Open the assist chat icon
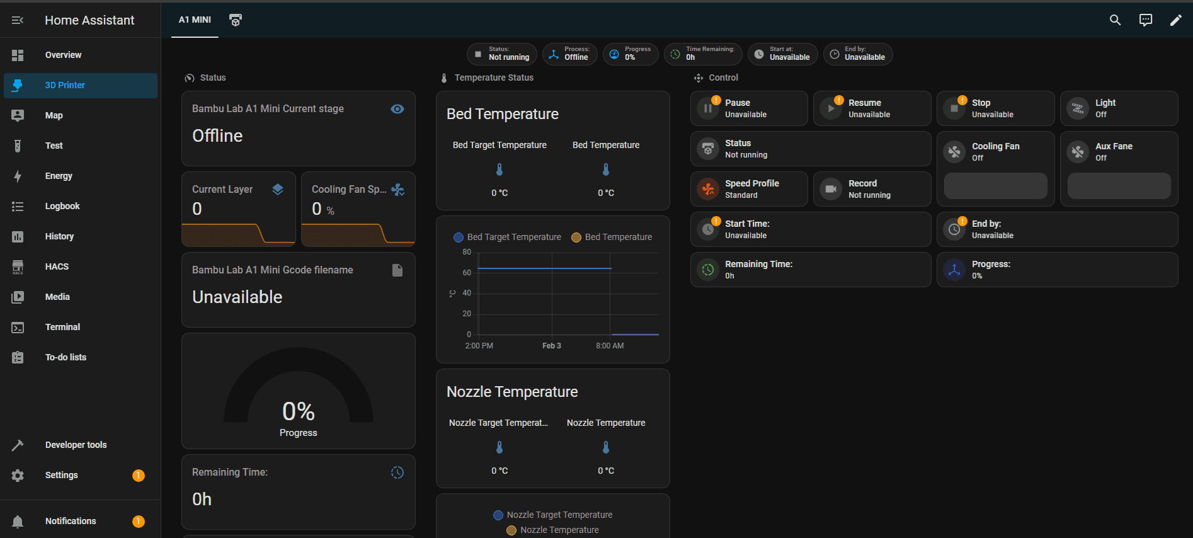Image resolution: width=1193 pixels, height=538 pixels. [x=1145, y=20]
